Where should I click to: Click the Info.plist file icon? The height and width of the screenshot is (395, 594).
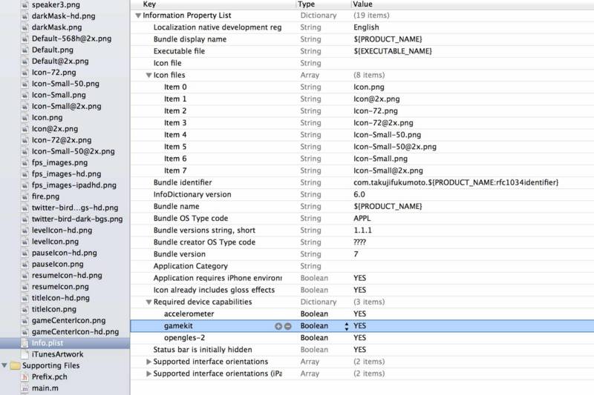tap(25, 343)
